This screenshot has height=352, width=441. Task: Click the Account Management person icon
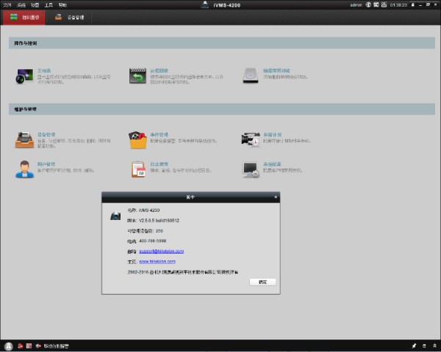24,169
